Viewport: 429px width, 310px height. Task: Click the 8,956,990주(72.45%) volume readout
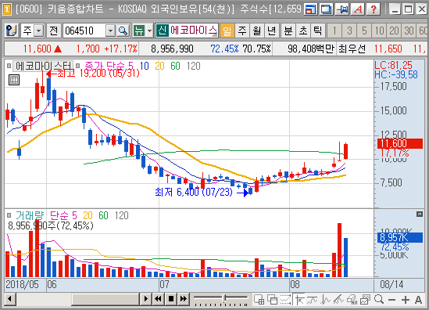tap(51, 225)
